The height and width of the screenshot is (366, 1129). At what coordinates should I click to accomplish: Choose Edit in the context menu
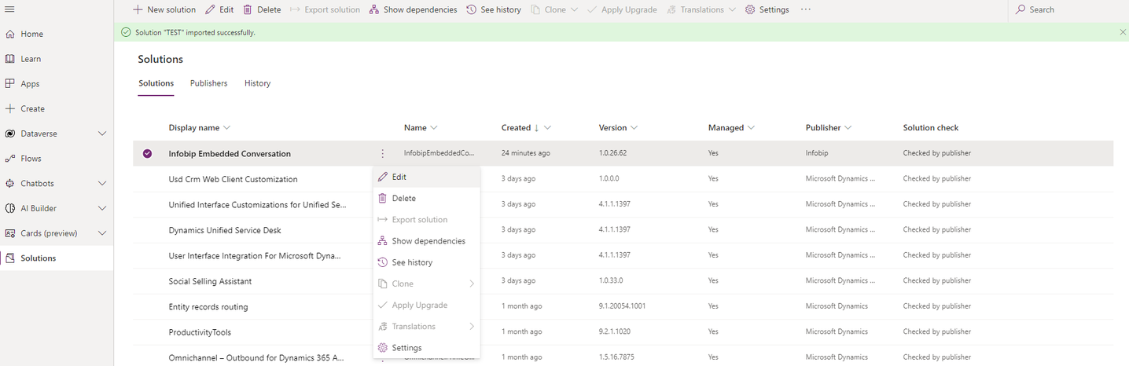[426, 177]
